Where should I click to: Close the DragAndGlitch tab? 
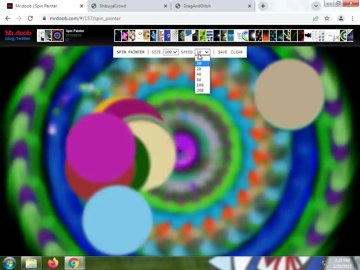[x=250, y=6]
